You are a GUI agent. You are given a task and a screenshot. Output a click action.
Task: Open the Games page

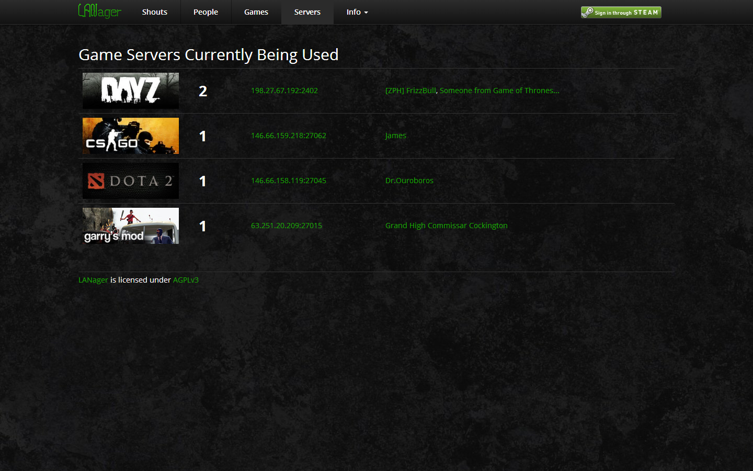tap(256, 12)
